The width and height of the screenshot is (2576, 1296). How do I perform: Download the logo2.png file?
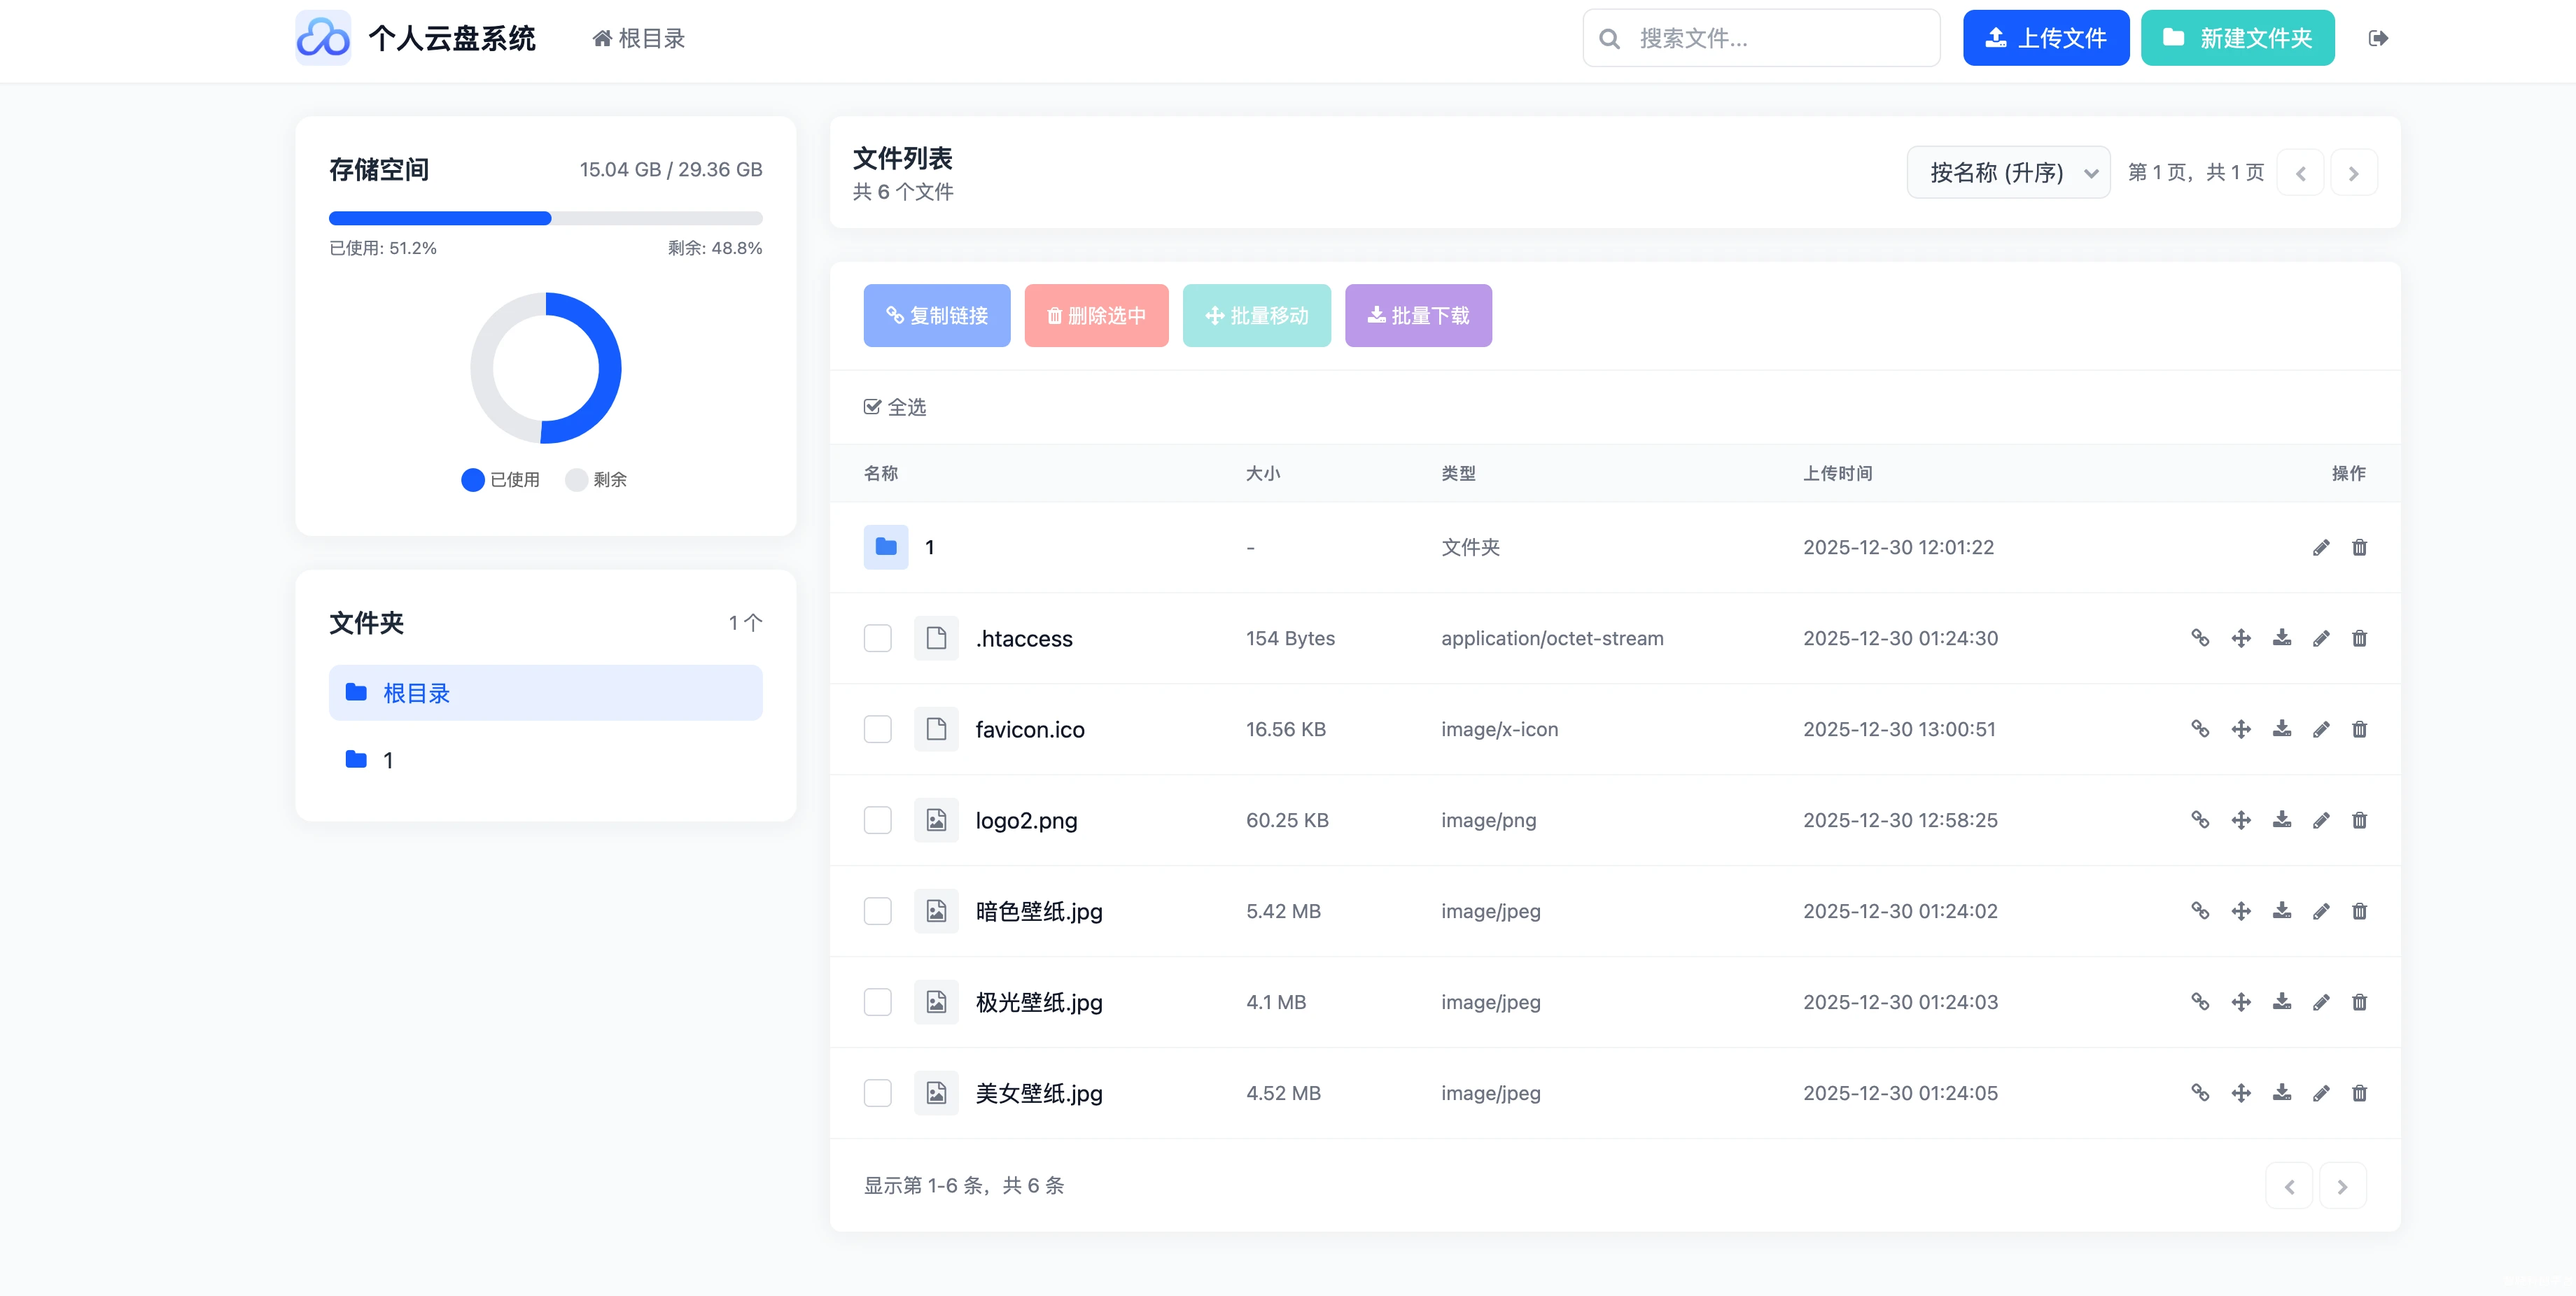point(2282,820)
